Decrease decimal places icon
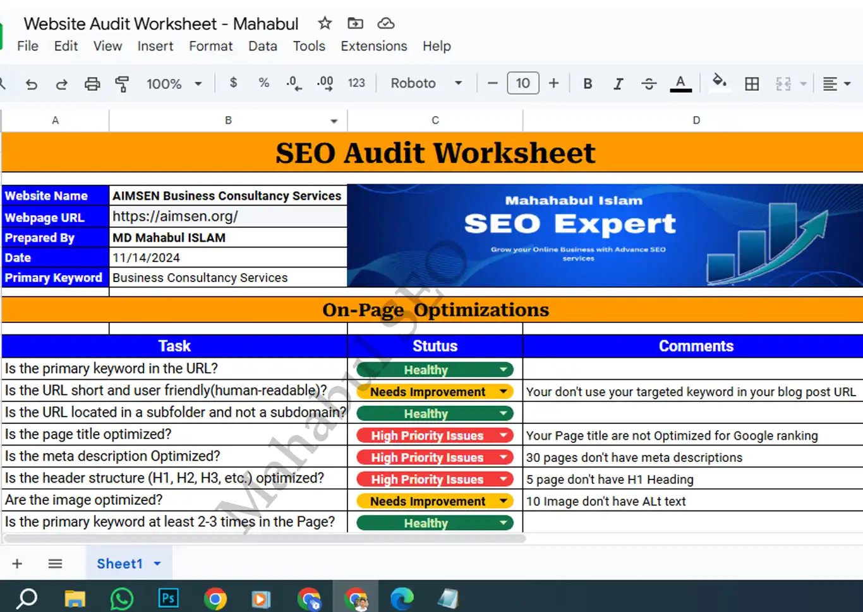The height and width of the screenshot is (612, 863). point(294,83)
